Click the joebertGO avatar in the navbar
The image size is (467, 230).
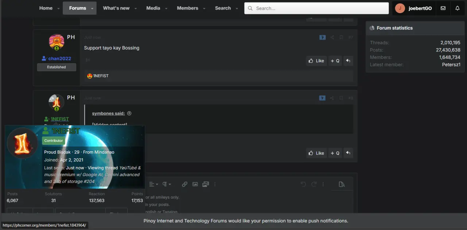click(400, 8)
